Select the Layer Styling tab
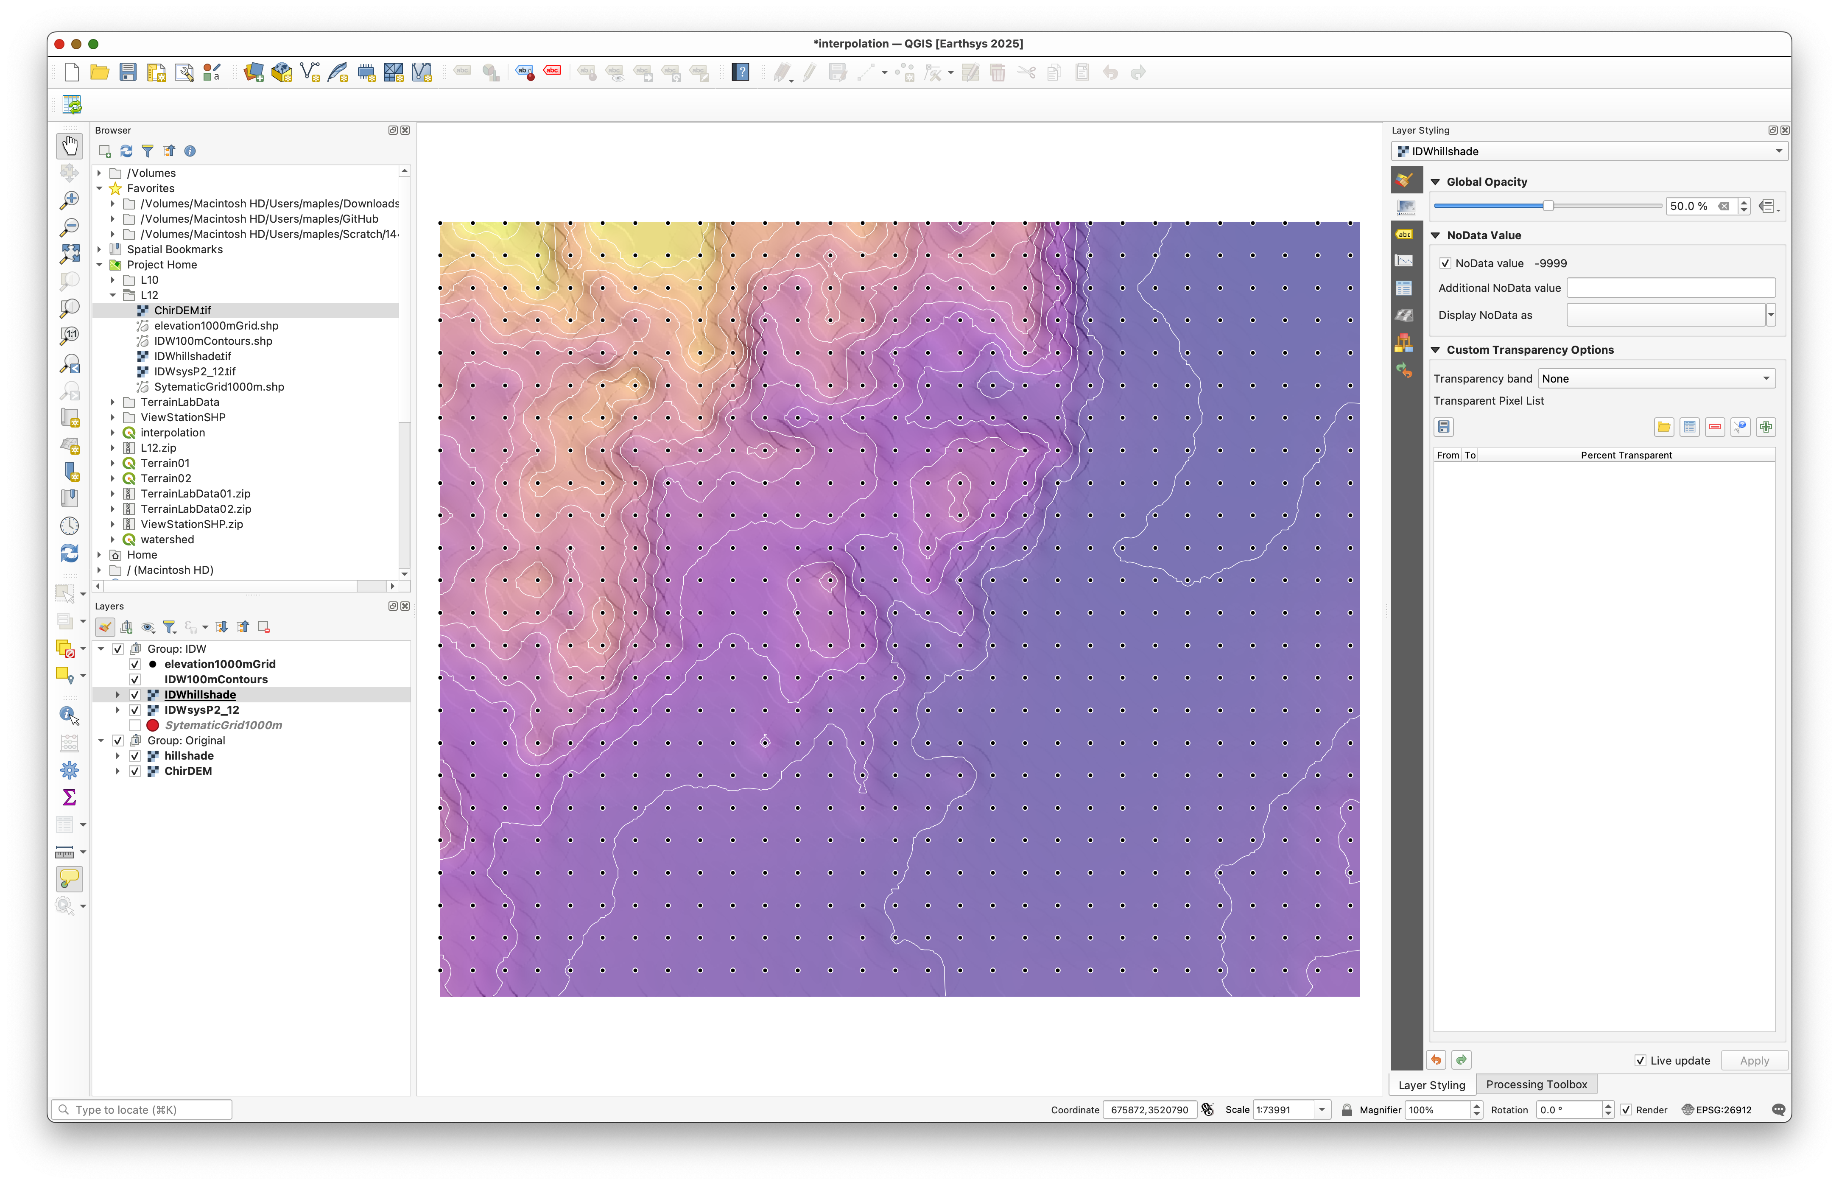 [1431, 1085]
